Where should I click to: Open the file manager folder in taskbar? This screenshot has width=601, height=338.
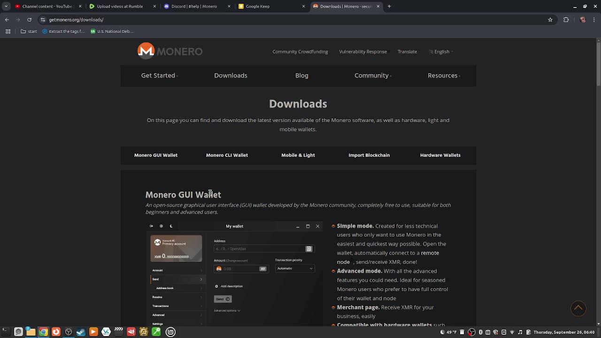(31, 332)
